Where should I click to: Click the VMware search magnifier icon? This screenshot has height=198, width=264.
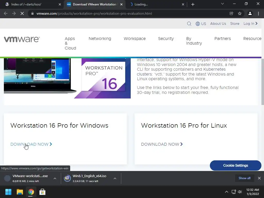189,23
